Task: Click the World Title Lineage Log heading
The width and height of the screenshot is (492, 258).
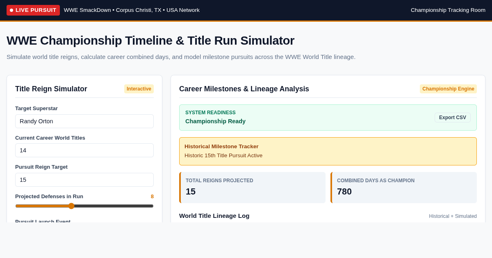Action: coord(214,216)
